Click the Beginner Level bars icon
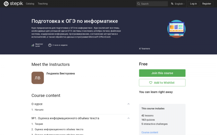The image size is (217, 135). coord(33,45)
